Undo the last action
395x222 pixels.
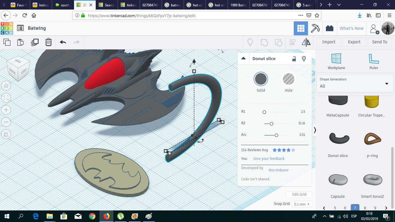[63, 42]
